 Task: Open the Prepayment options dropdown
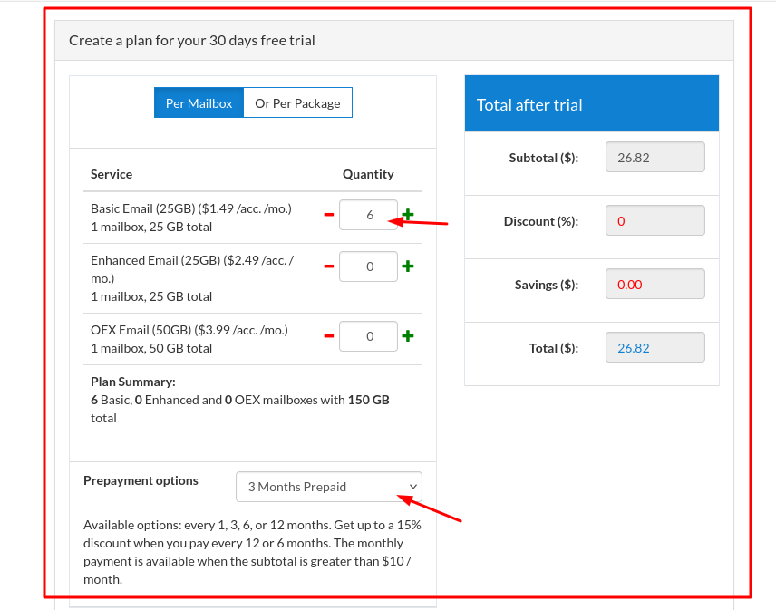tap(328, 487)
